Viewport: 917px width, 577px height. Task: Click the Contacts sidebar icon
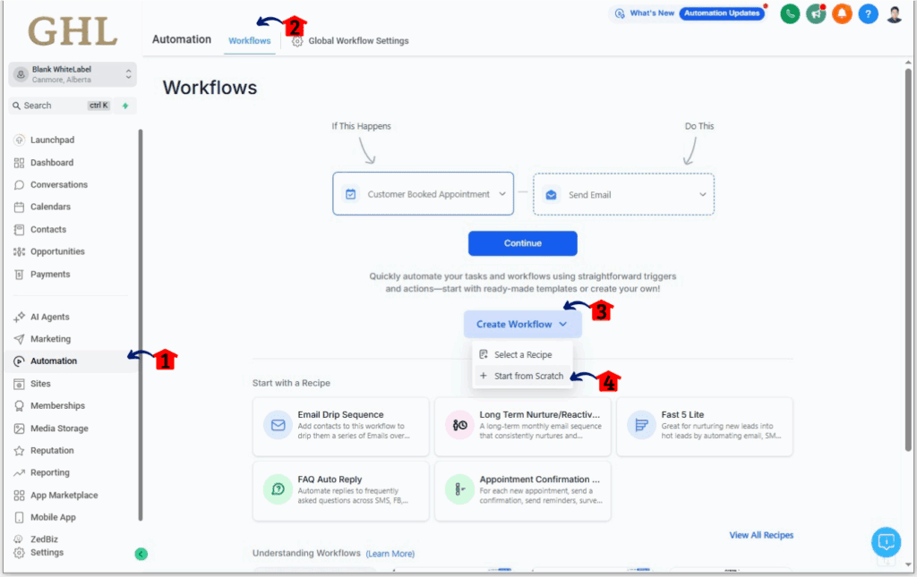pos(20,230)
